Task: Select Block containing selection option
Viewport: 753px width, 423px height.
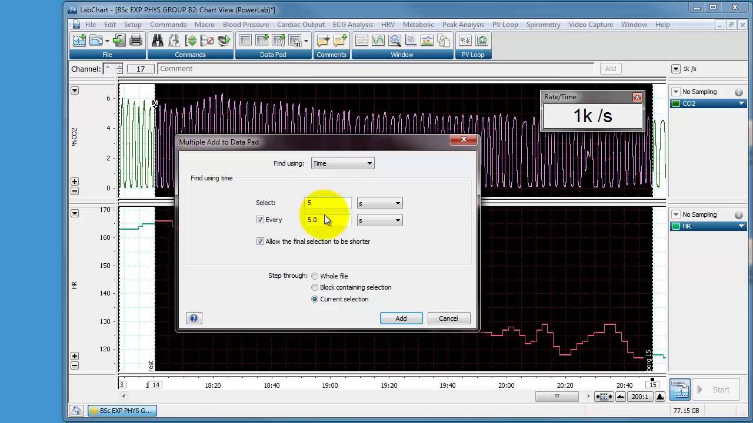Action: [315, 287]
